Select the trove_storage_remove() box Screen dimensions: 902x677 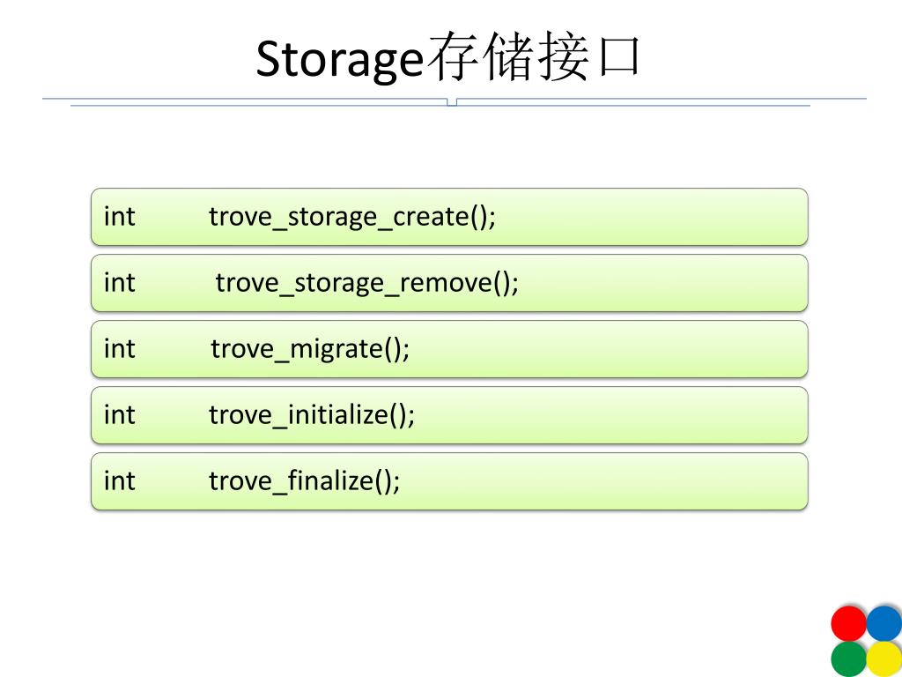(x=449, y=283)
